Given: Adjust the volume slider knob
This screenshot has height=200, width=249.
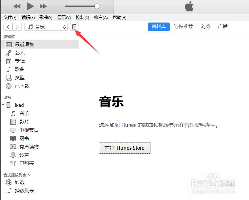Looking at the screenshot, I should tap(97, 6).
